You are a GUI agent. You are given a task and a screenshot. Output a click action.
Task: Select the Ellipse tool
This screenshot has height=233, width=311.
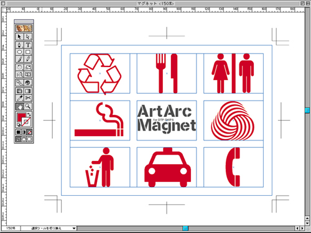pyautogui.click(x=19, y=52)
